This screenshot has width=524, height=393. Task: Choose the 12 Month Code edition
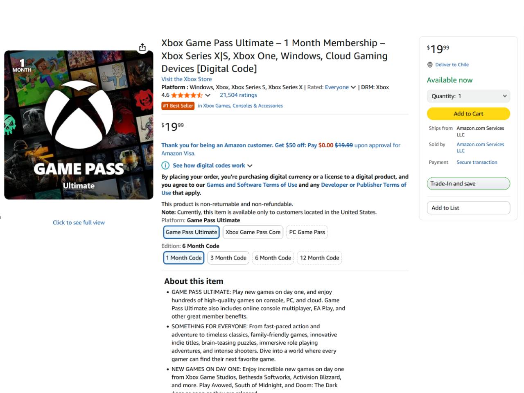pos(319,258)
